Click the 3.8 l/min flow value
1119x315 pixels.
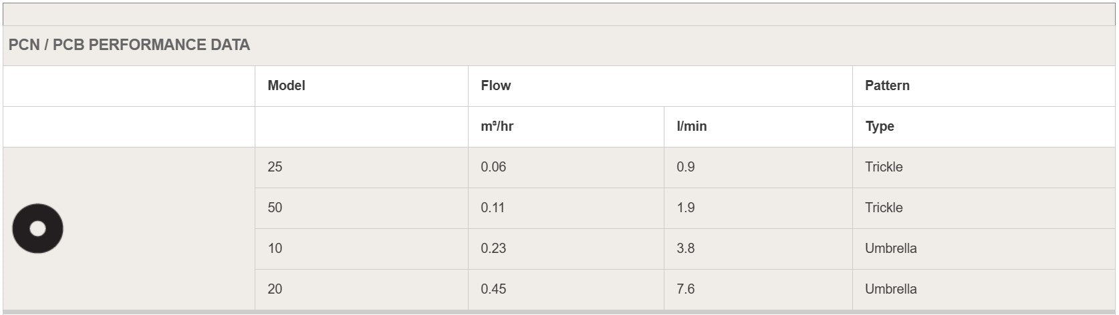[685, 248]
